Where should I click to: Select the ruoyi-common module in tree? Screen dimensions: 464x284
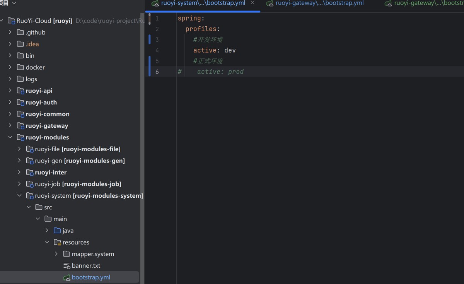click(47, 114)
